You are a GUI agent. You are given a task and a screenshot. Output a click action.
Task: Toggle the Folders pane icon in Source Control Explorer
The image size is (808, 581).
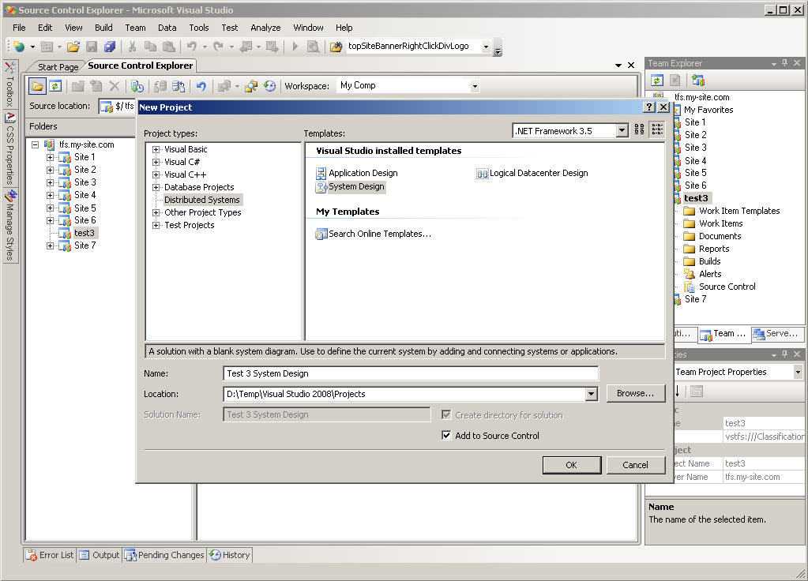point(37,86)
